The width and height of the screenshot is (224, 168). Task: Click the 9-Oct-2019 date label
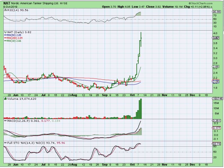[10, 7]
